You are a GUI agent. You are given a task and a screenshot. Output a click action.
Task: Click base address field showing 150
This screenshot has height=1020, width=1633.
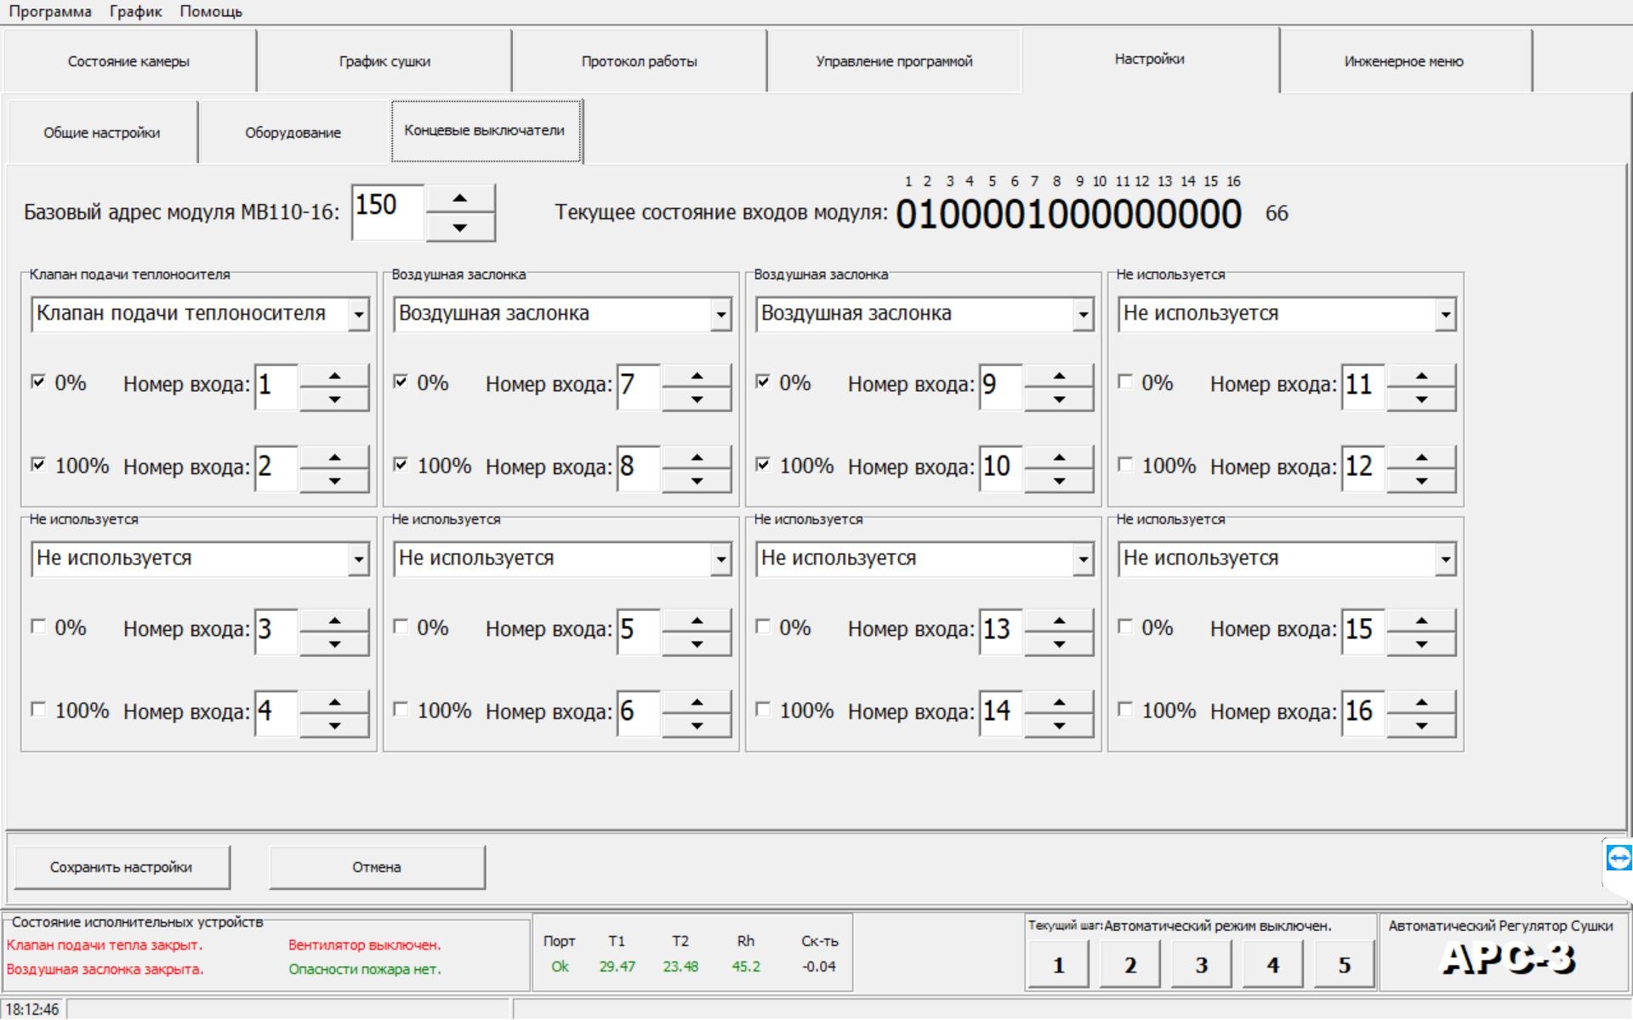388,212
